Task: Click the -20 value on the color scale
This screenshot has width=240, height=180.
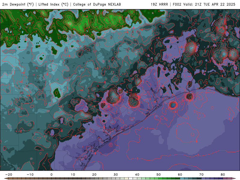Action: point(9,175)
